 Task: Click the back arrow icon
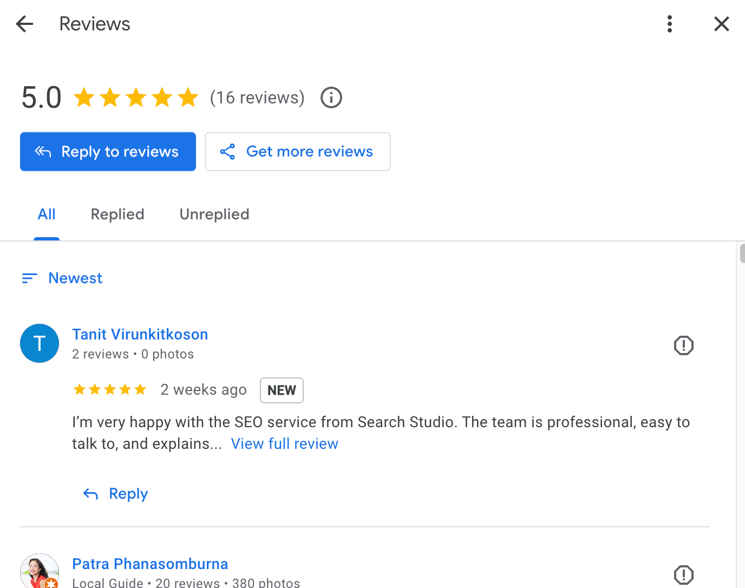click(x=25, y=24)
